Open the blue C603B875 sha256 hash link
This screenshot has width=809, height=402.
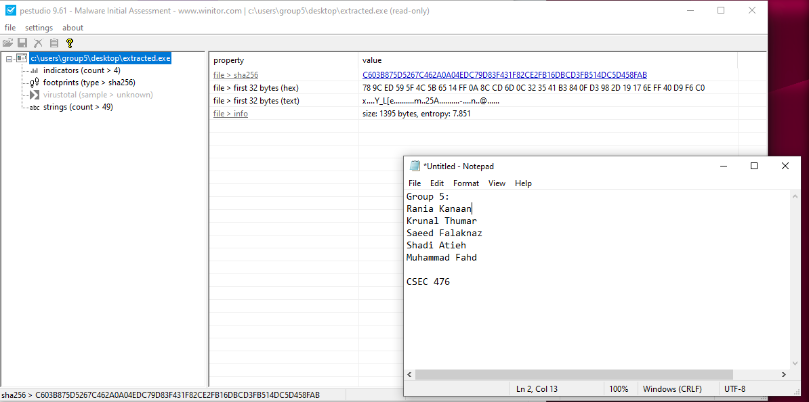point(505,75)
